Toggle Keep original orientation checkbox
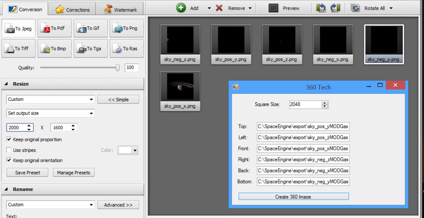This screenshot has width=424, height=218. click(9, 160)
